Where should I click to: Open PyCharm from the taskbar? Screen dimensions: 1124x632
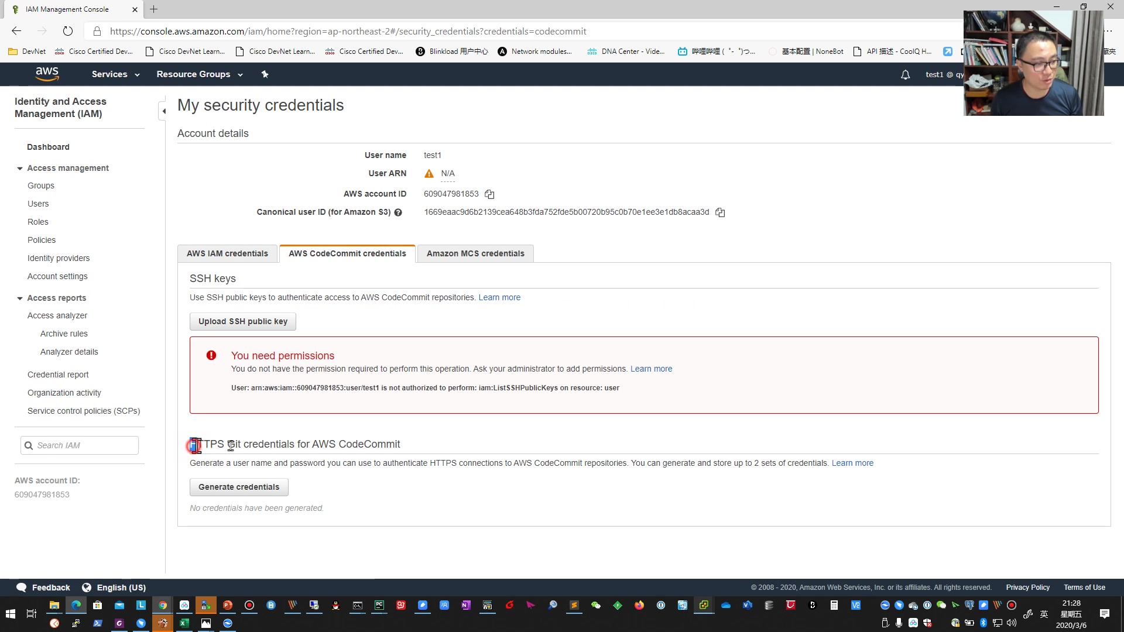click(x=379, y=605)
